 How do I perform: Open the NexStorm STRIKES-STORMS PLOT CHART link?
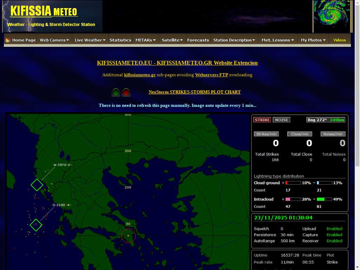194,92
